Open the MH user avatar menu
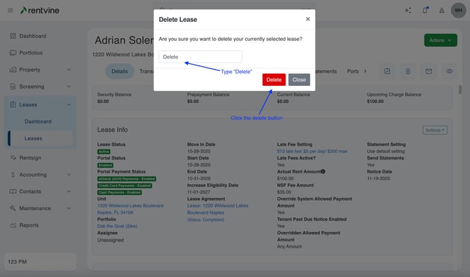 coord(457,10)
